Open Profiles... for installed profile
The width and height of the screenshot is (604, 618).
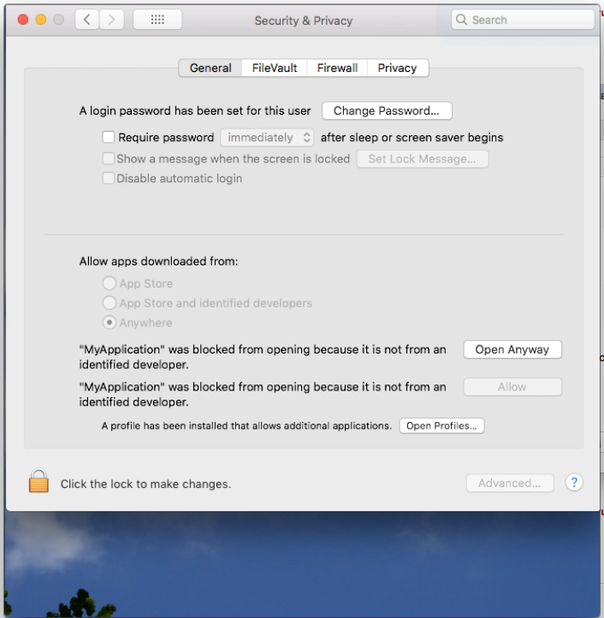pos(441,425)
